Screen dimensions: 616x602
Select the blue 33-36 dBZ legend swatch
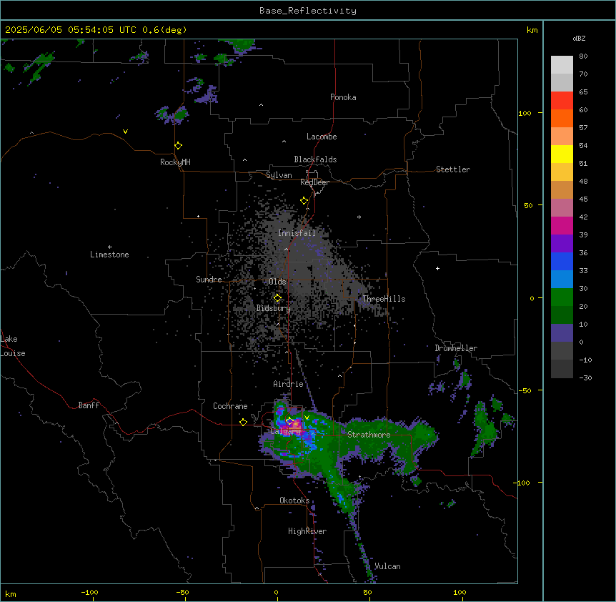click(x=562, y=261)
